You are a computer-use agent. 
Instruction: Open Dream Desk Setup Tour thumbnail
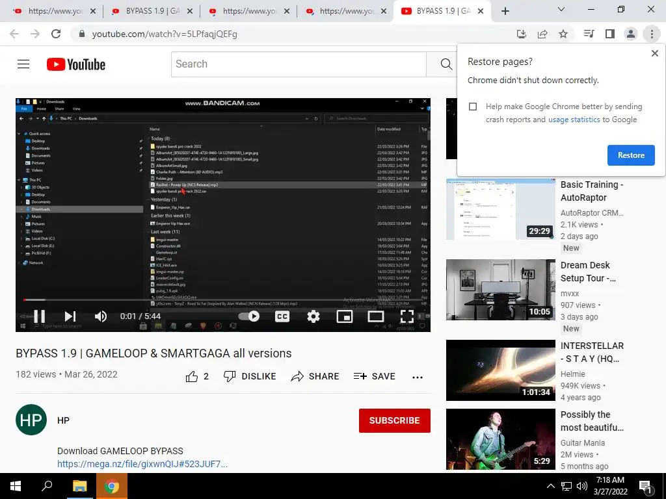[500, 289]
